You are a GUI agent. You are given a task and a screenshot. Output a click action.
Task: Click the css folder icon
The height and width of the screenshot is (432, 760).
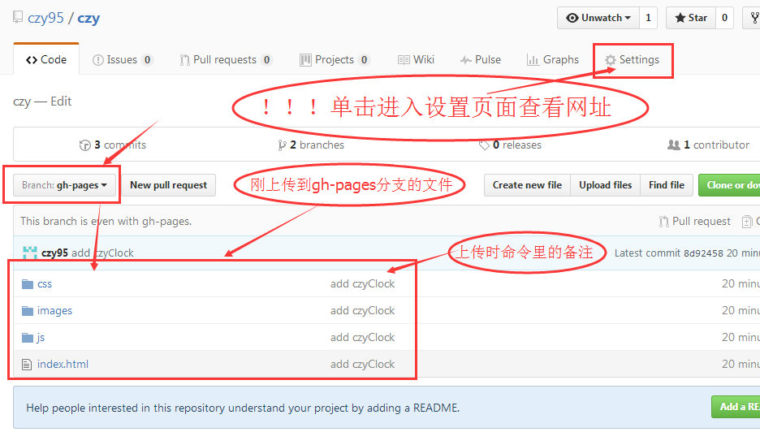coord(28,284)
